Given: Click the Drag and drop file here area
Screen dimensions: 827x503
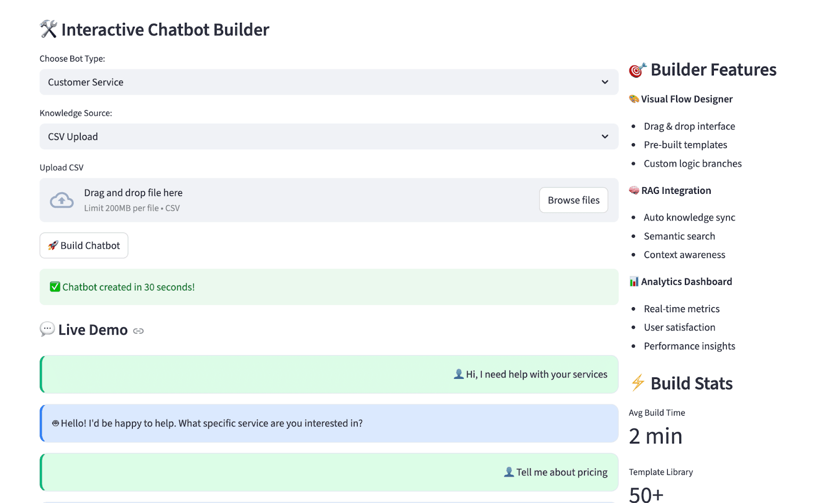Looking at the screenshot, I should click(133, 192).
